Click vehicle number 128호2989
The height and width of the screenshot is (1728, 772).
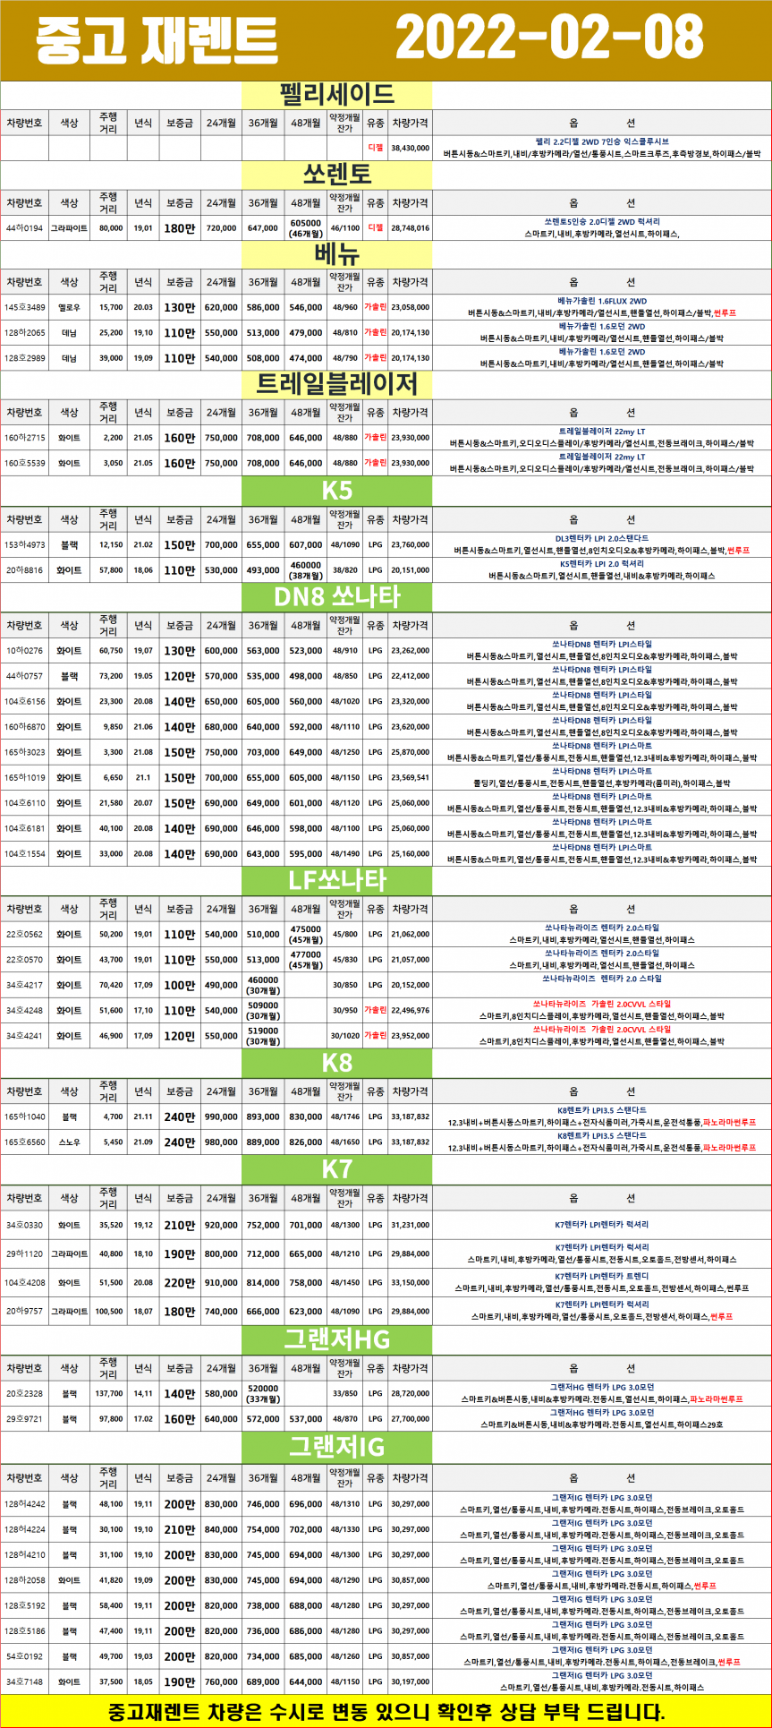pos(24,358)
